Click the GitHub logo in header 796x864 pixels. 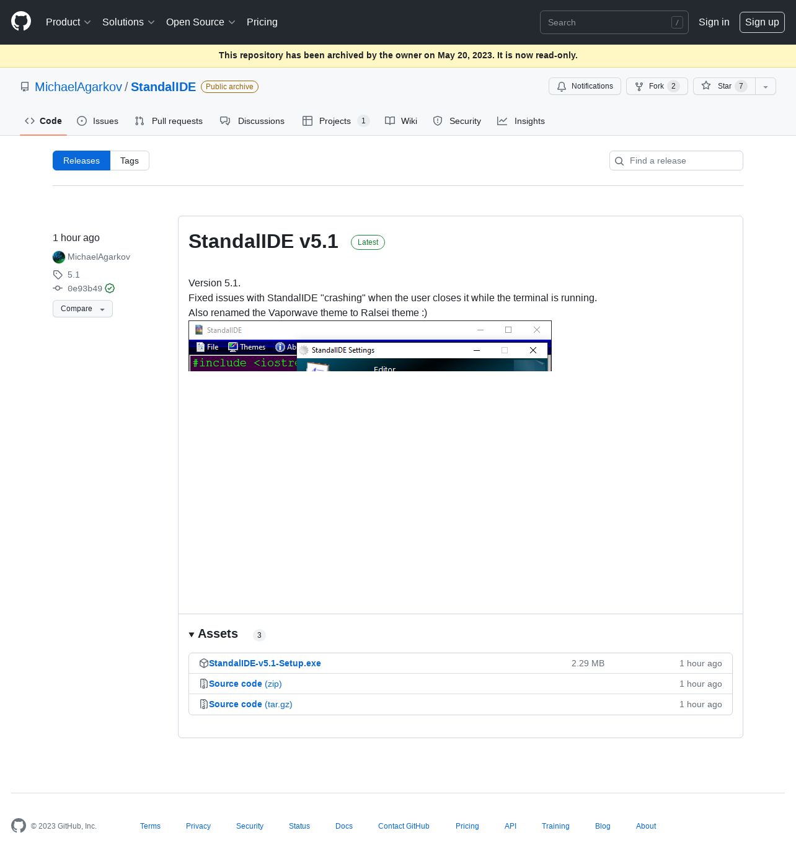click(21, 22)
